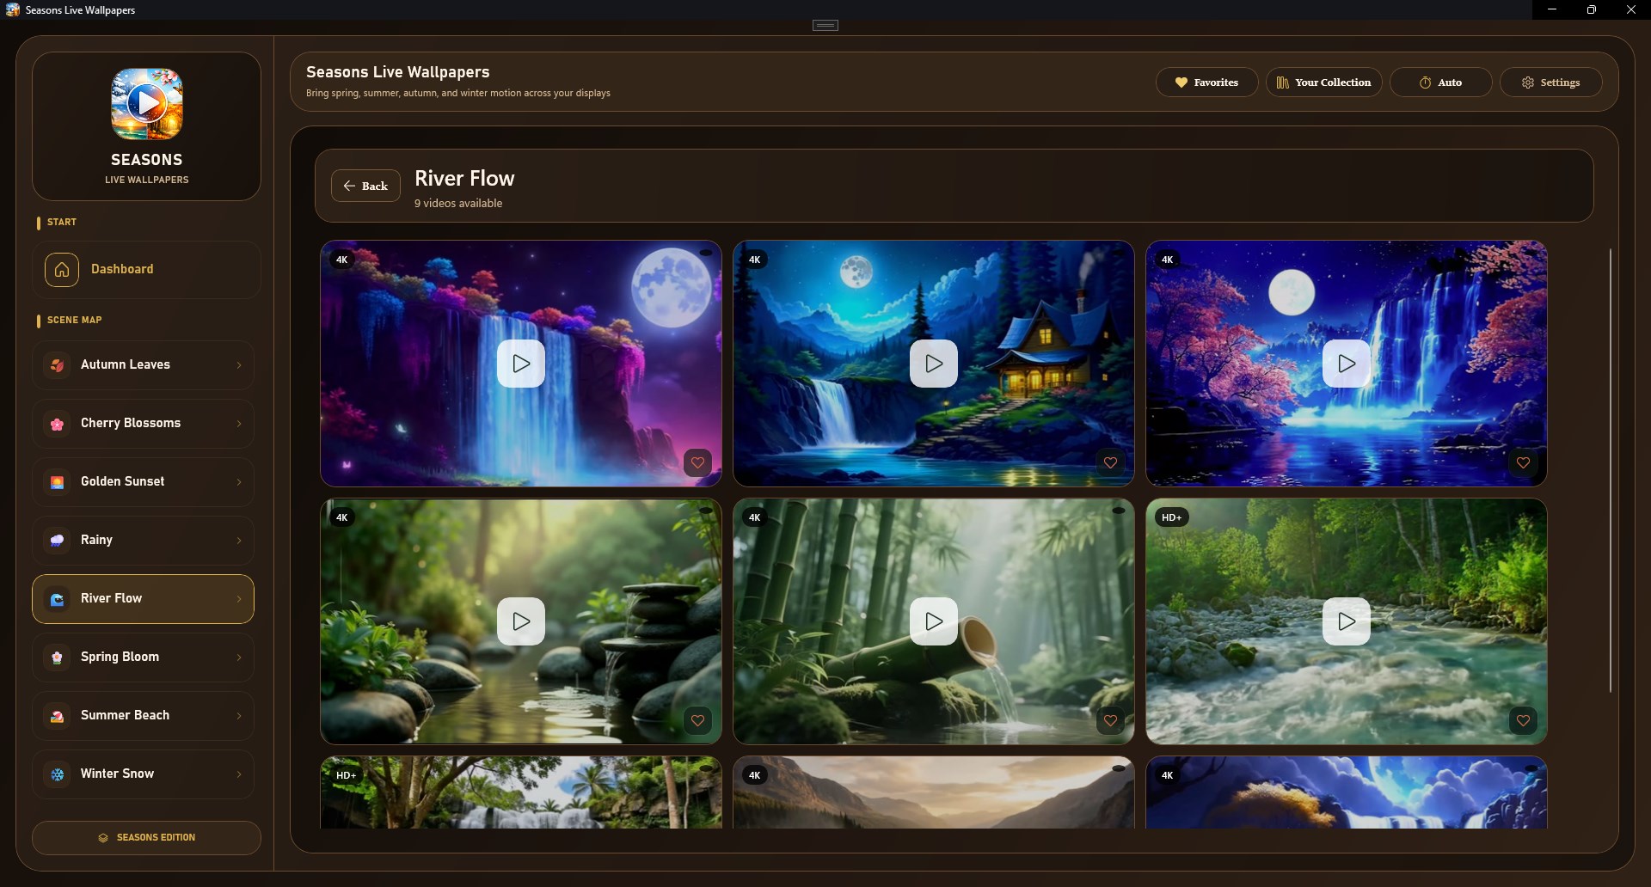Click the "Bring spring, summer, autumn" subtitle

point(458,93)
